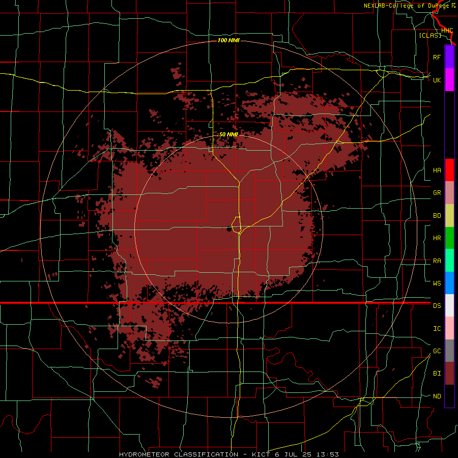Click the WS blue legend swatch
The height and width of the screenshot is (458, 458).
tap(449, 283)
